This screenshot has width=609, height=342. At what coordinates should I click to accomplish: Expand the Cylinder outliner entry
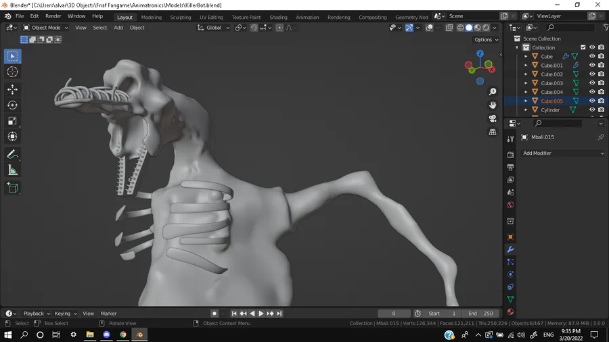click(526, 109)
